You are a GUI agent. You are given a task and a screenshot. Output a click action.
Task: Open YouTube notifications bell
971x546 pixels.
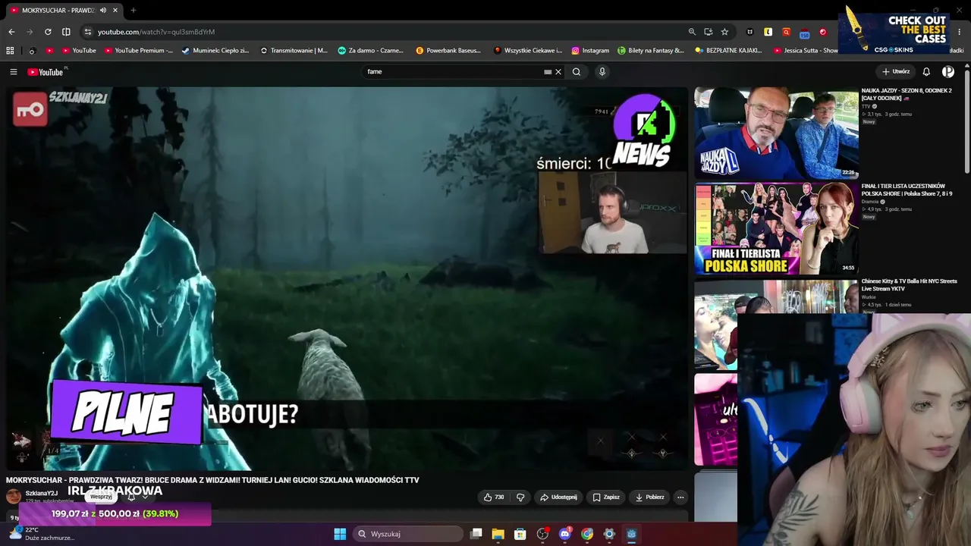(x=926, y=72)
